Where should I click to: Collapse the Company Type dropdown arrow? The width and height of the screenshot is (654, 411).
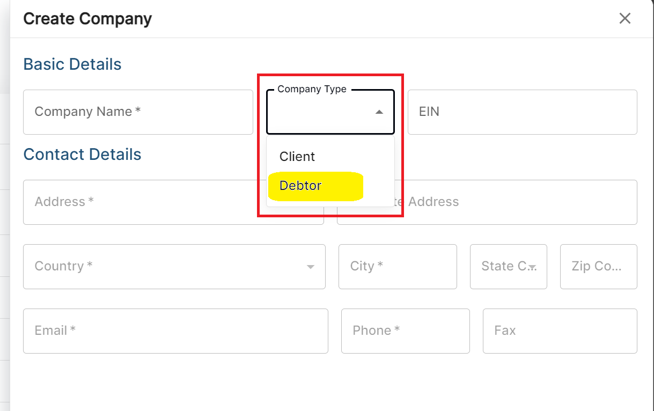tap(379, 112)
